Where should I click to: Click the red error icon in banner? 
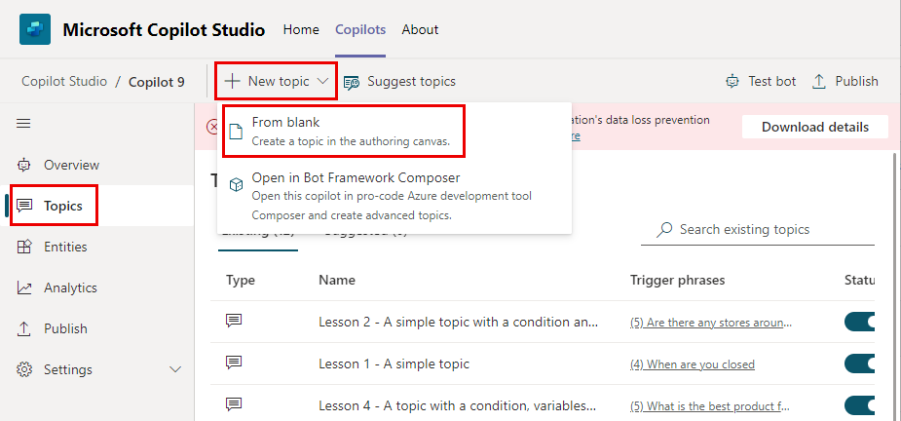(212, 127)
